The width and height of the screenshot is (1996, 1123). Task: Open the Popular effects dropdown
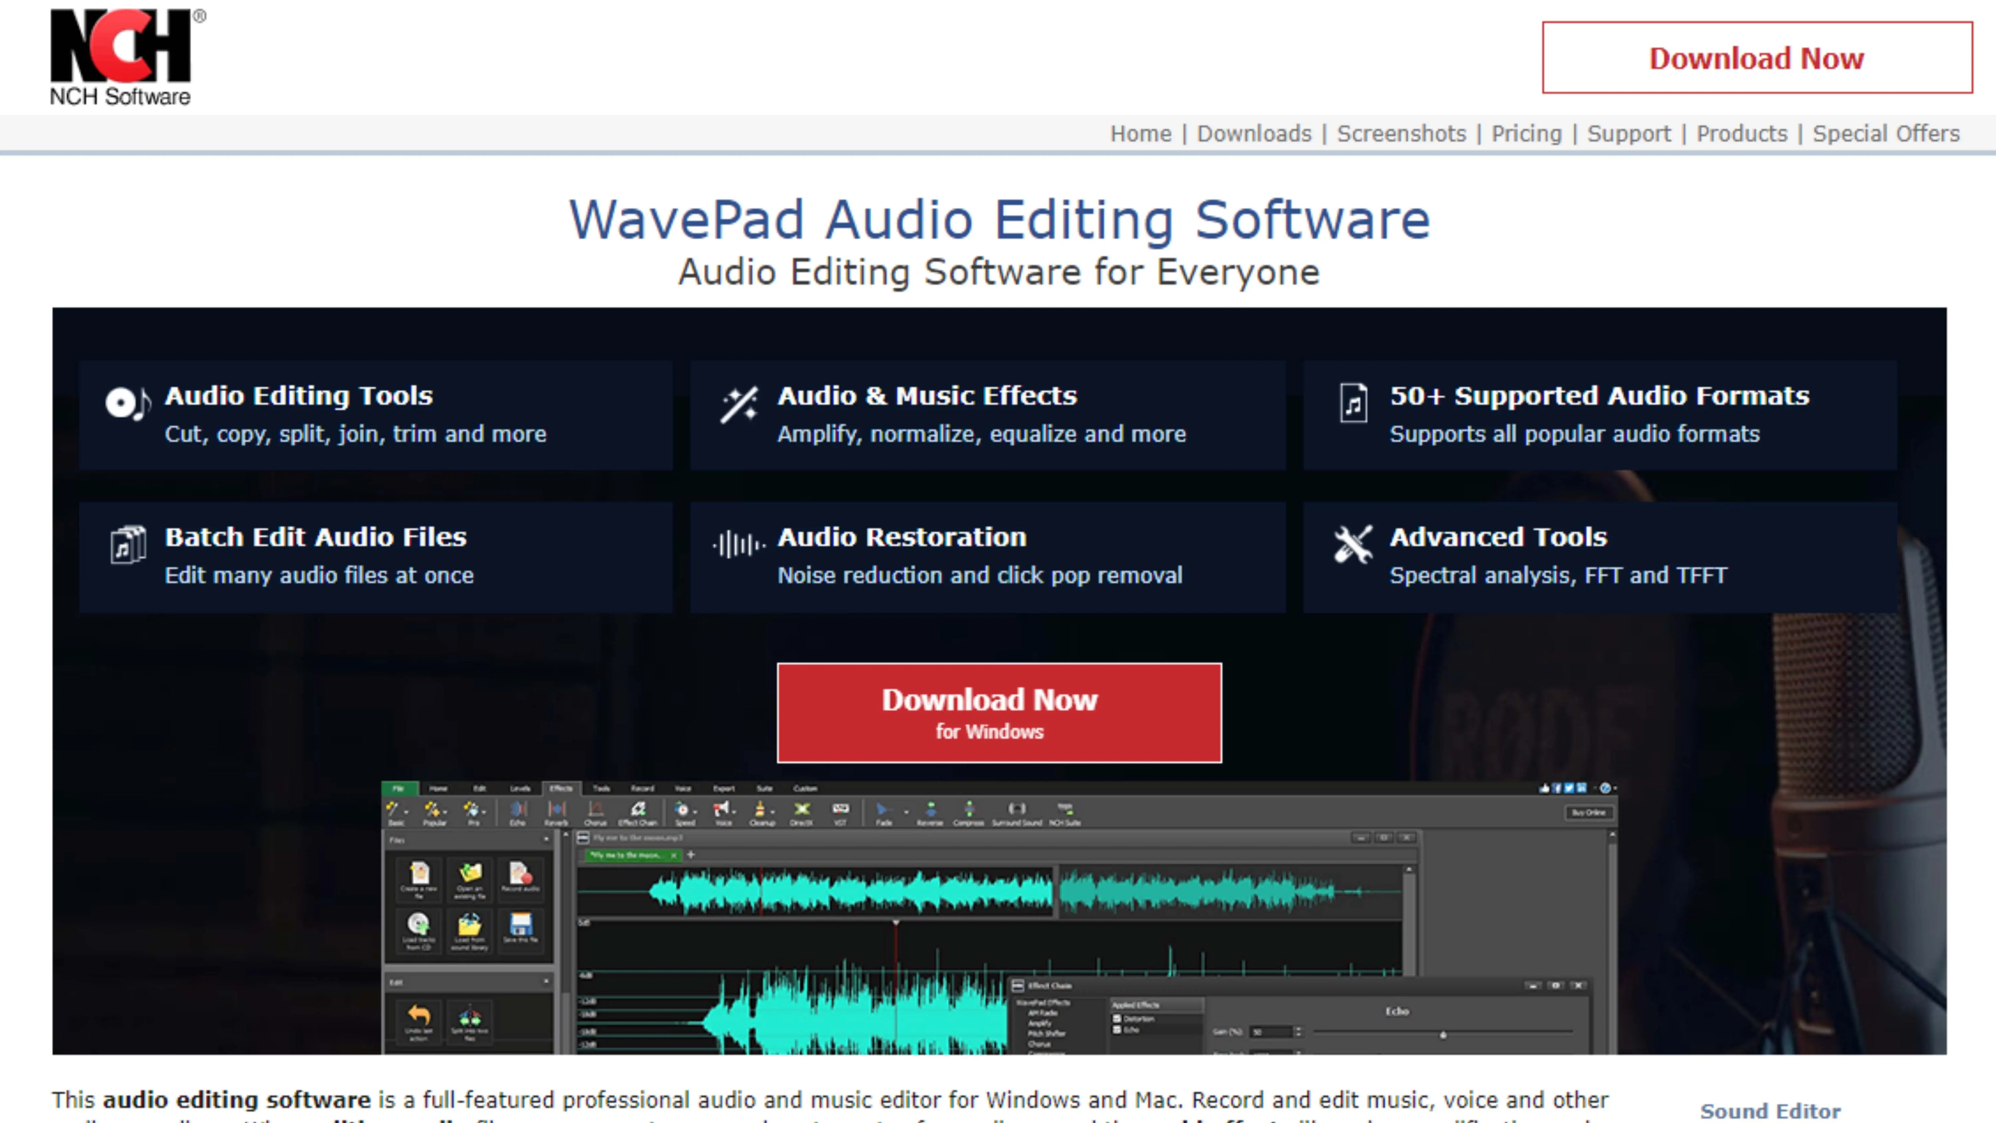445,812
